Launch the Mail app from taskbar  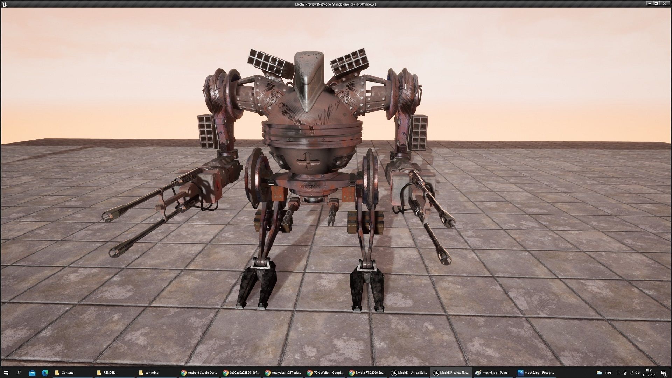tap(32, 373)
